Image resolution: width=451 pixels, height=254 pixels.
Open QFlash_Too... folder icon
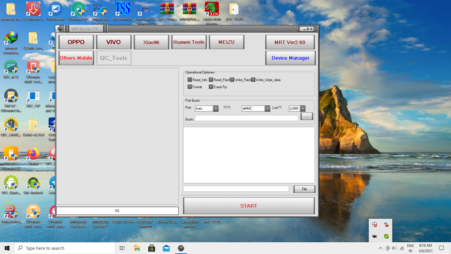click(33, 41)
